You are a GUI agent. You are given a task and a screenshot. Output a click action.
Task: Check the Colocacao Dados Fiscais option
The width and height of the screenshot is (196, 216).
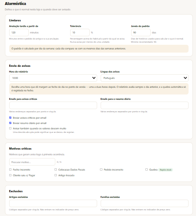click(56, 169)
